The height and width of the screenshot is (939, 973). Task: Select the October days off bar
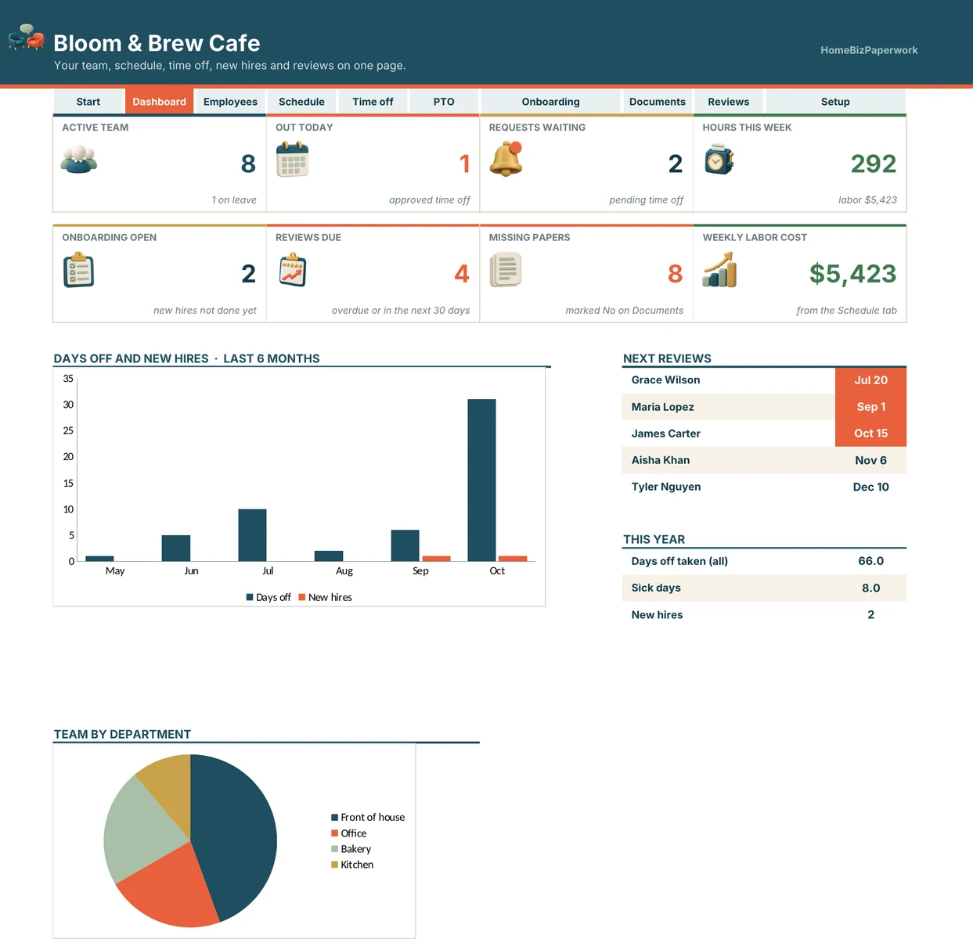pos(481,480)
